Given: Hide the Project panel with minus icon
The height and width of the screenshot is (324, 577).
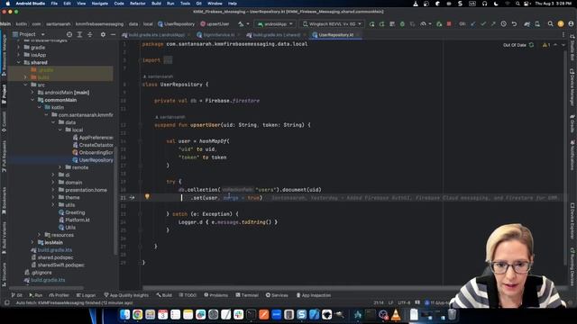Looking at the screenshot, I should 113,34.
